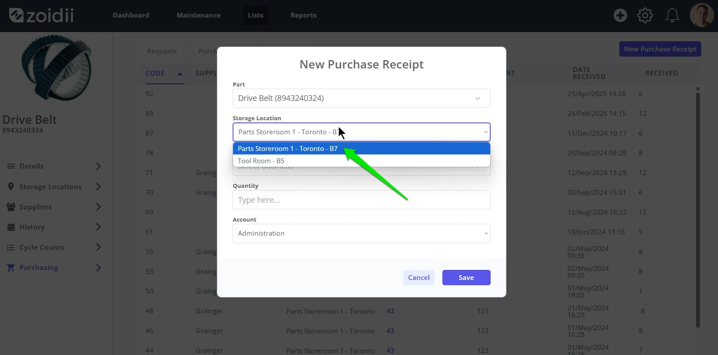Select Parts Storeroom 1 - Toronto - B7 option
This screenshot has height=355, width=718.
[361, 149]
